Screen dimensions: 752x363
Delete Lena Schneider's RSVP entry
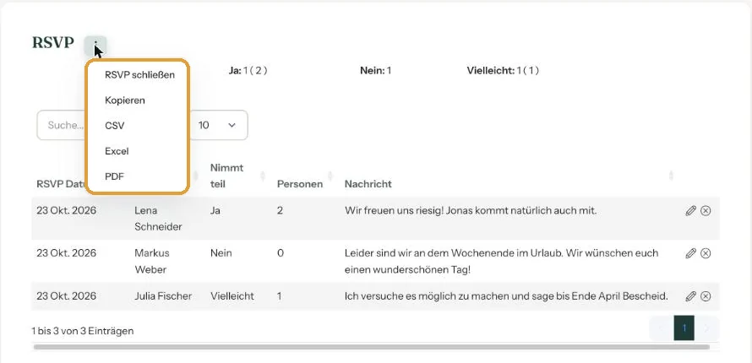coord(706,211)
